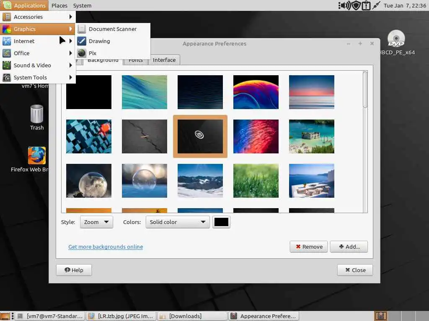Expand the Graphics submenu arrow

click(x=70, y=29)
